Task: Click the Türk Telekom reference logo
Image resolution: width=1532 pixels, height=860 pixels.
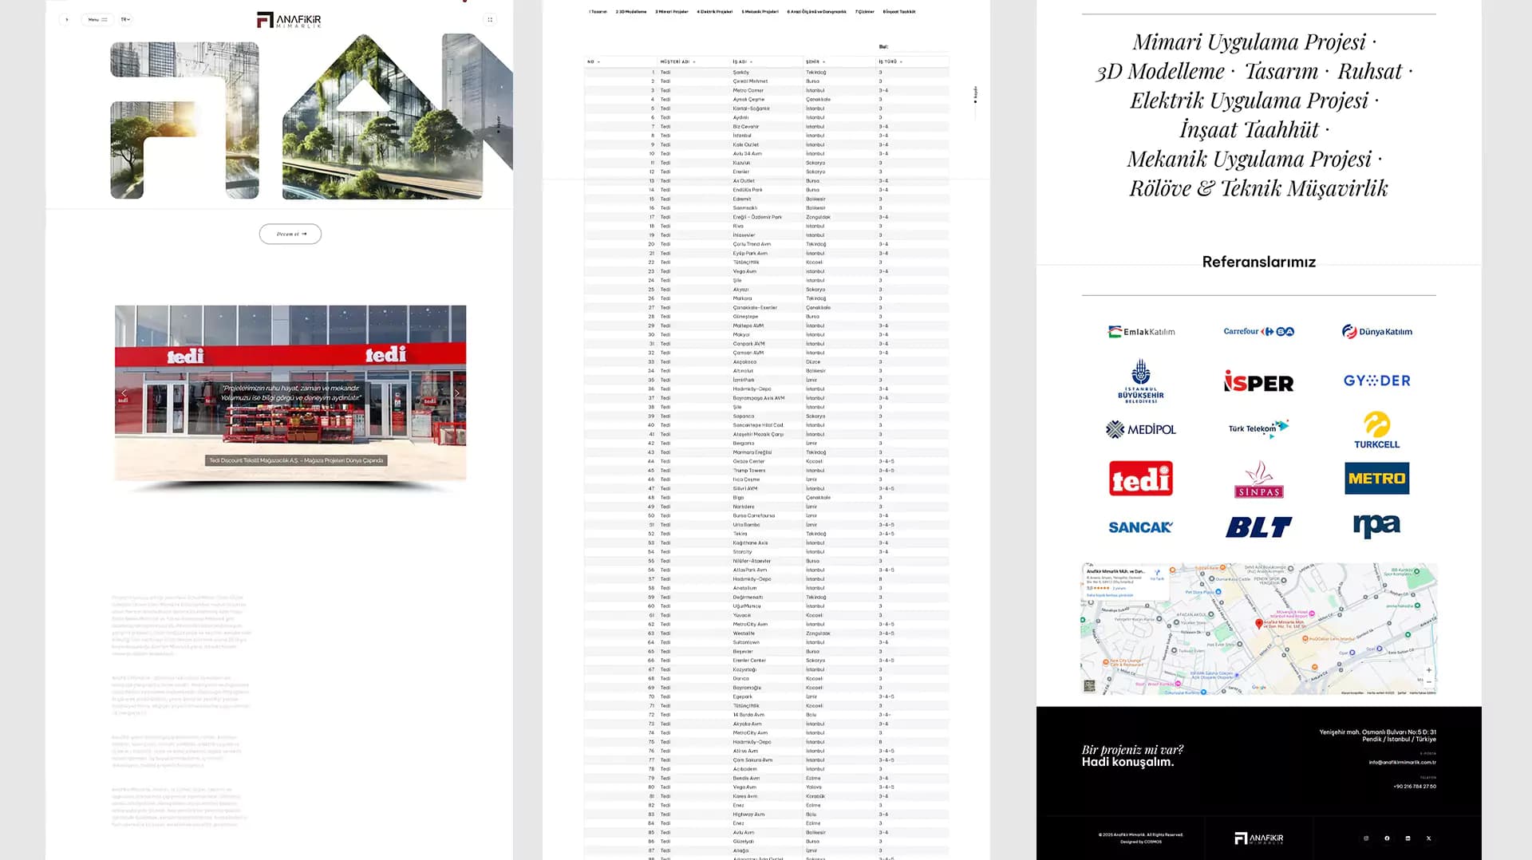Action: coord(1259,428)
